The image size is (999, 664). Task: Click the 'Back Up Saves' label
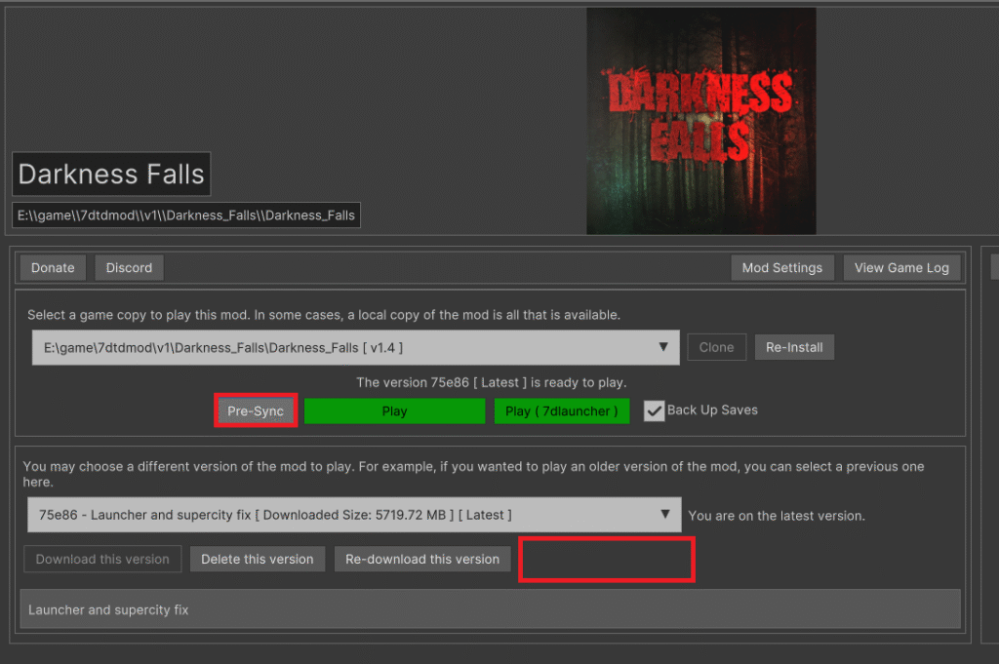(x=712, y=410)
